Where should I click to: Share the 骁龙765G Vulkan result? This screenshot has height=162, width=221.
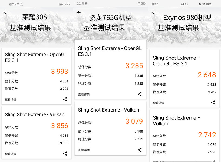point(140,150)
